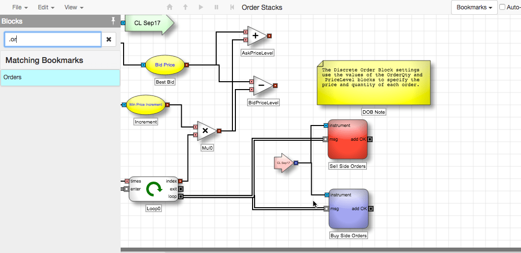Viewport: 521px width, 253px height.
Task: Click the pause icon in toolbar
Action: (217, 7)
